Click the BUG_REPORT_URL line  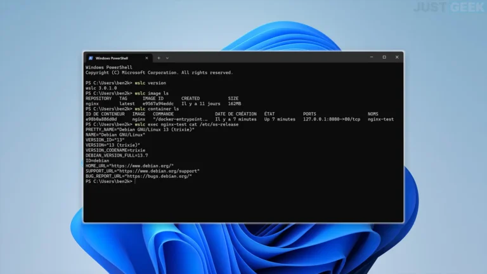coord(138,176)
